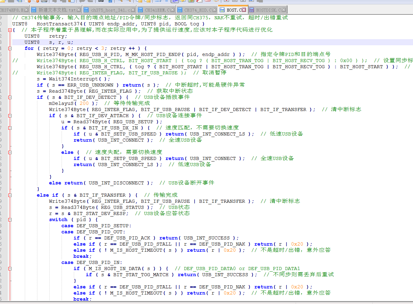Click 'USB_INT_DISCONNECT' in else return line

pos(116,183)
